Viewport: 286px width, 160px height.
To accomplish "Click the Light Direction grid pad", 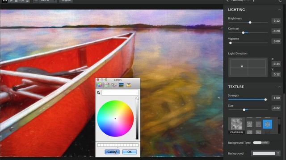I will coord(248,67).
